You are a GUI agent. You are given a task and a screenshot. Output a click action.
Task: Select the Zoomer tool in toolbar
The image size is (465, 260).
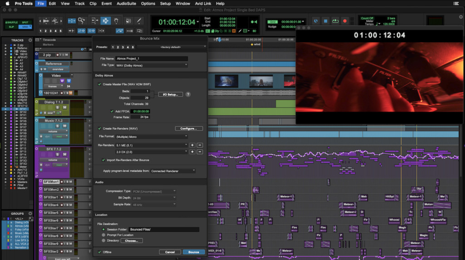[x=82, y=20]
